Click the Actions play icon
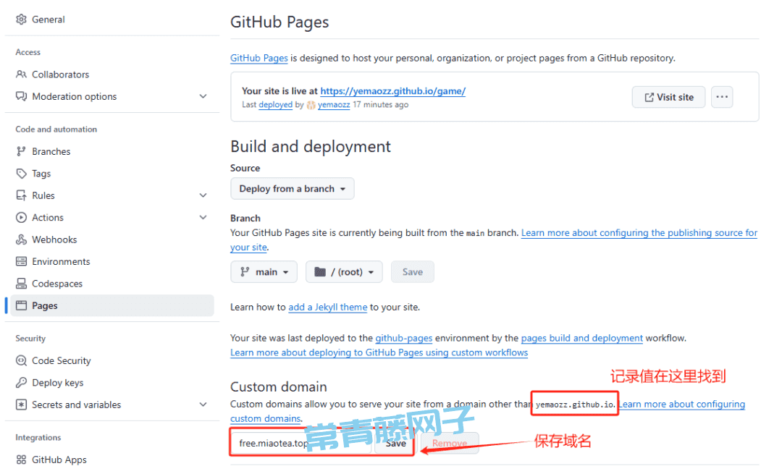This screenshot has width=782, height=474. tap(21, 217)
